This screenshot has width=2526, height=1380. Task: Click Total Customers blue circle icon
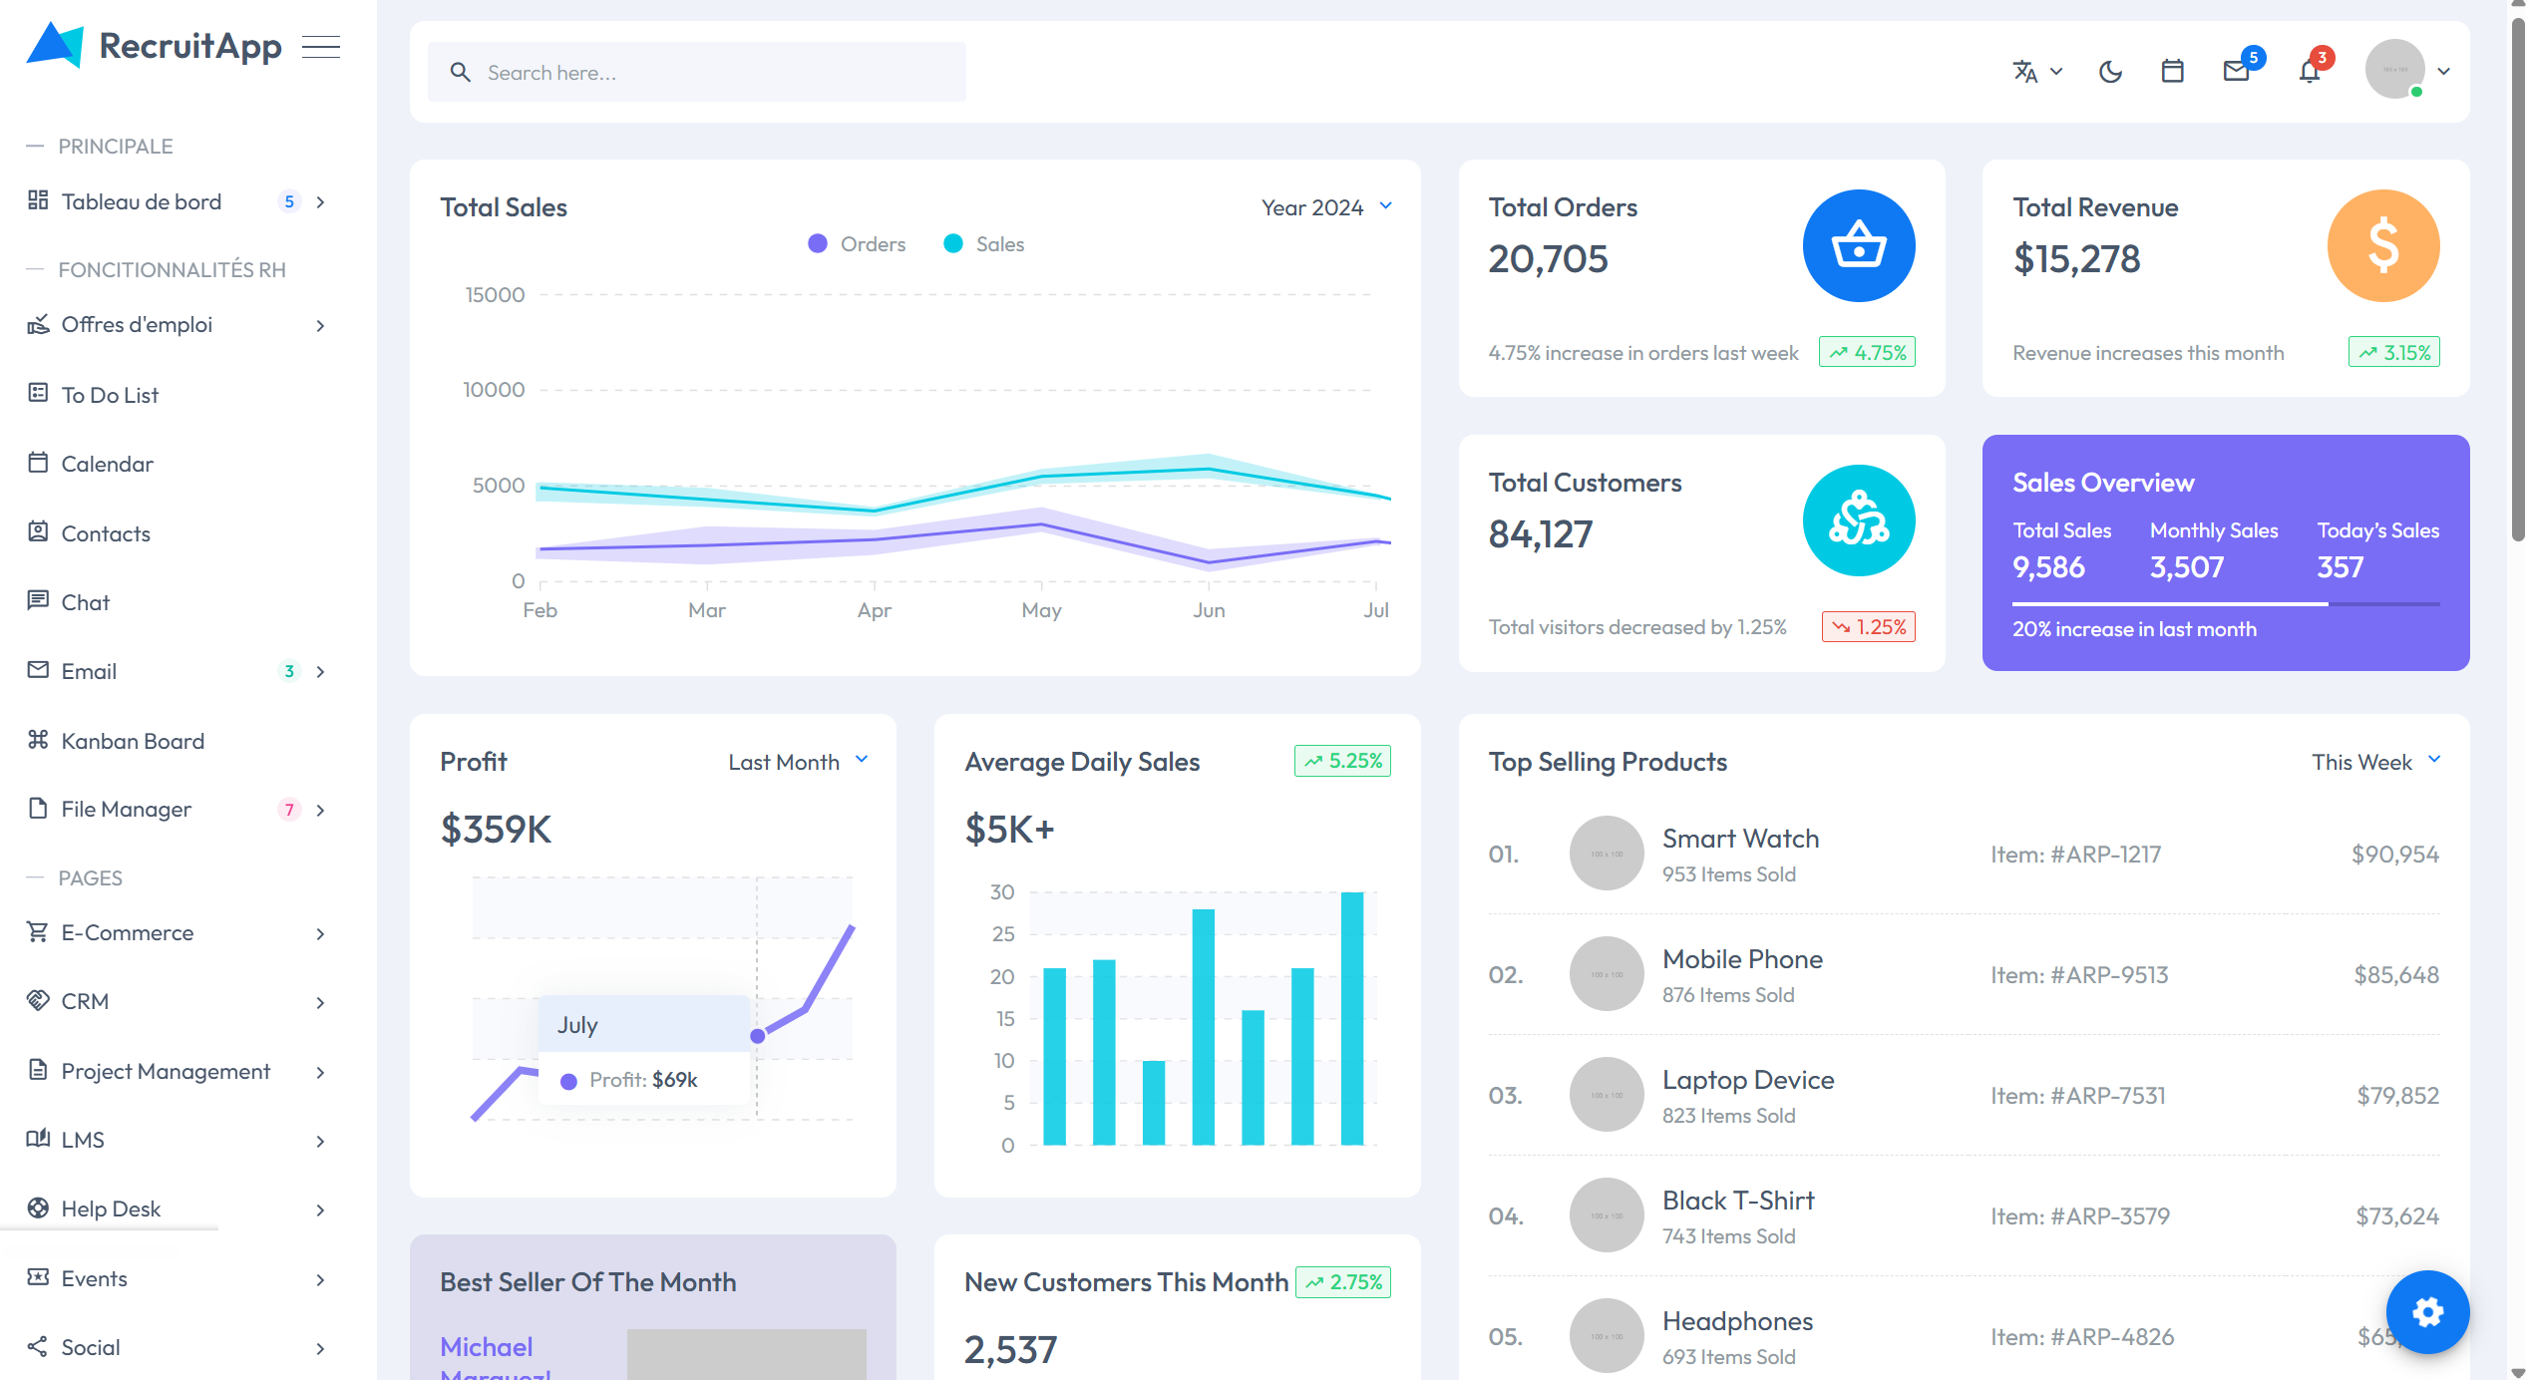pos(1858,520)
